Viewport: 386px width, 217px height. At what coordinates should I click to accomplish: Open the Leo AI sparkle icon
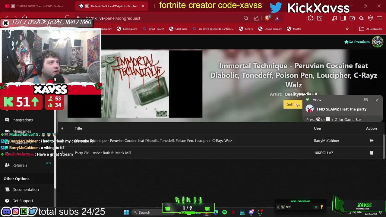pyautogui.click(x=361, y=18)
